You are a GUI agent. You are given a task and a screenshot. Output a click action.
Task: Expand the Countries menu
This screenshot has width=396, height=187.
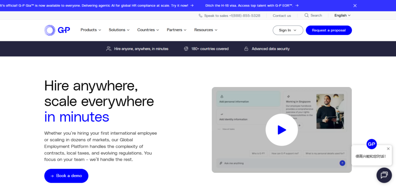148,30
